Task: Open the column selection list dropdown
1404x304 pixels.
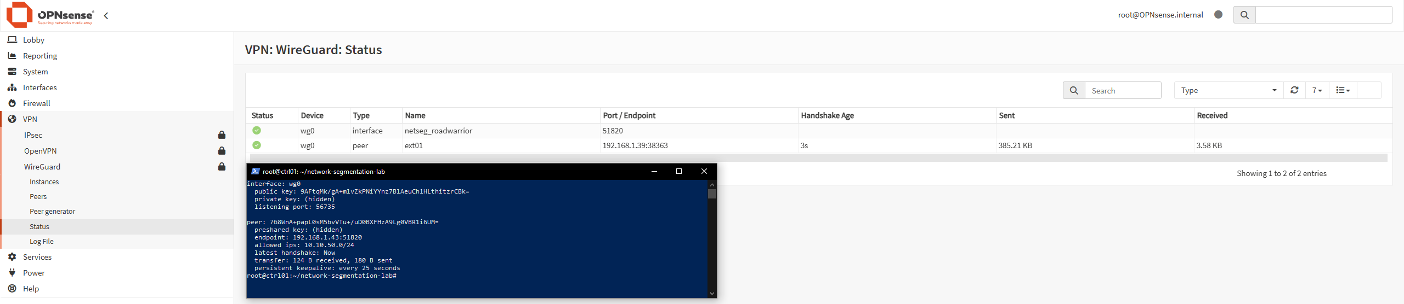Action: tap(1343, 90)
